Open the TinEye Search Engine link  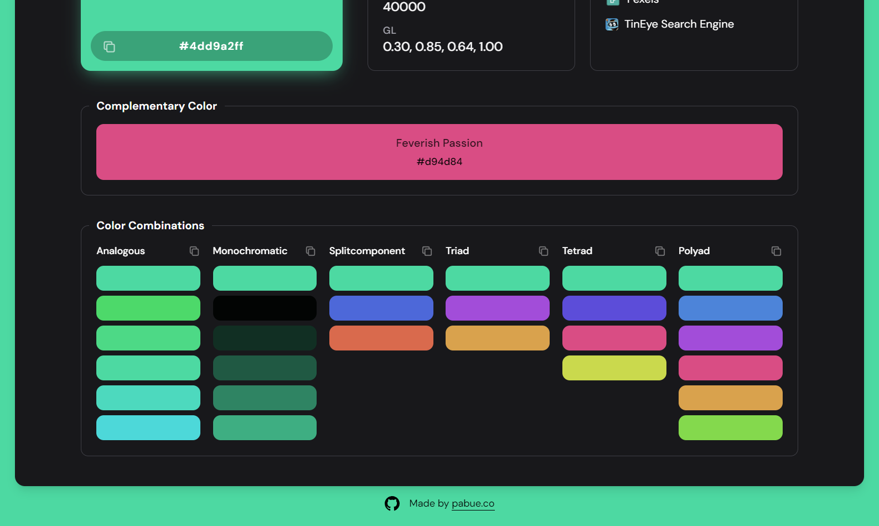(679, 24)
